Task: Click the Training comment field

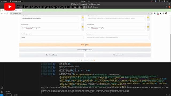Action: point(117,37)
